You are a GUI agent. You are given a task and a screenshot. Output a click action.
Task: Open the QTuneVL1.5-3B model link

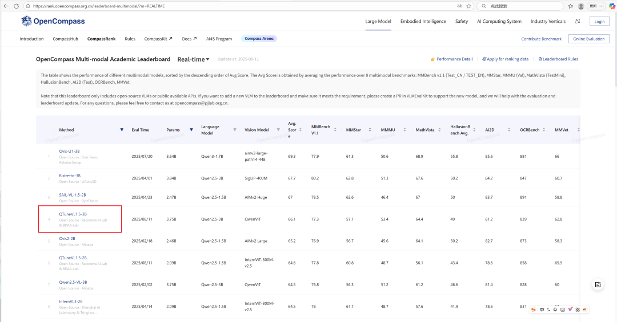click(x=73, y=214)
